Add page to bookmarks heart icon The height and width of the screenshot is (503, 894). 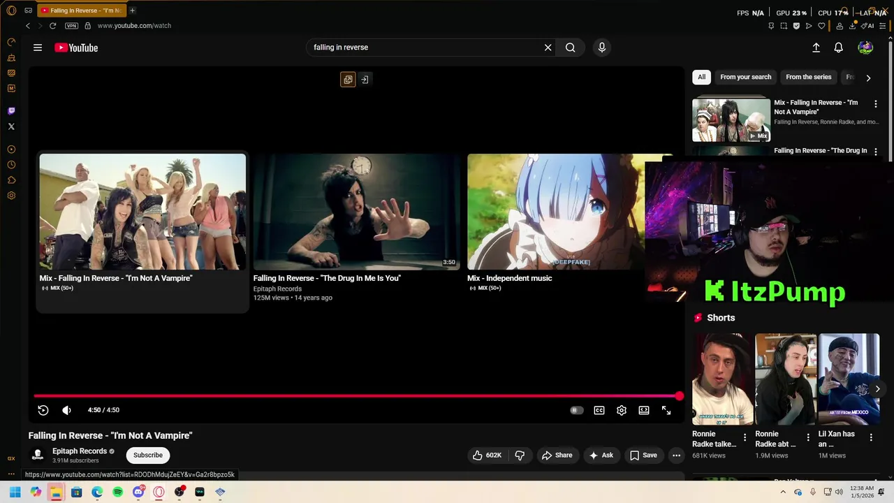point(821,26)
